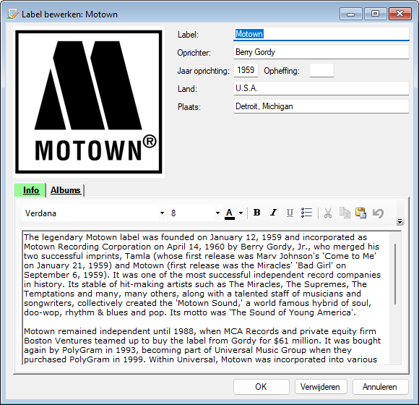Image resolution: width=419 pixels, height=405 pixels.
Task: Toggle italic text formatting
Action: pos(273,213)
